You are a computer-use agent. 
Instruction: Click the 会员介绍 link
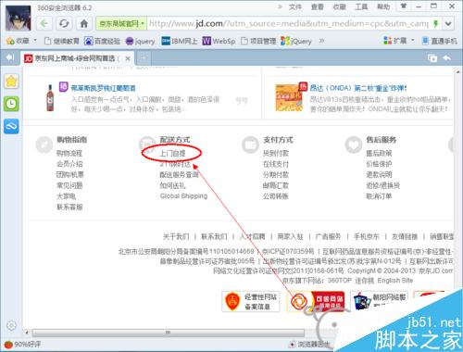pyautogui.click(x=69, y=164)
